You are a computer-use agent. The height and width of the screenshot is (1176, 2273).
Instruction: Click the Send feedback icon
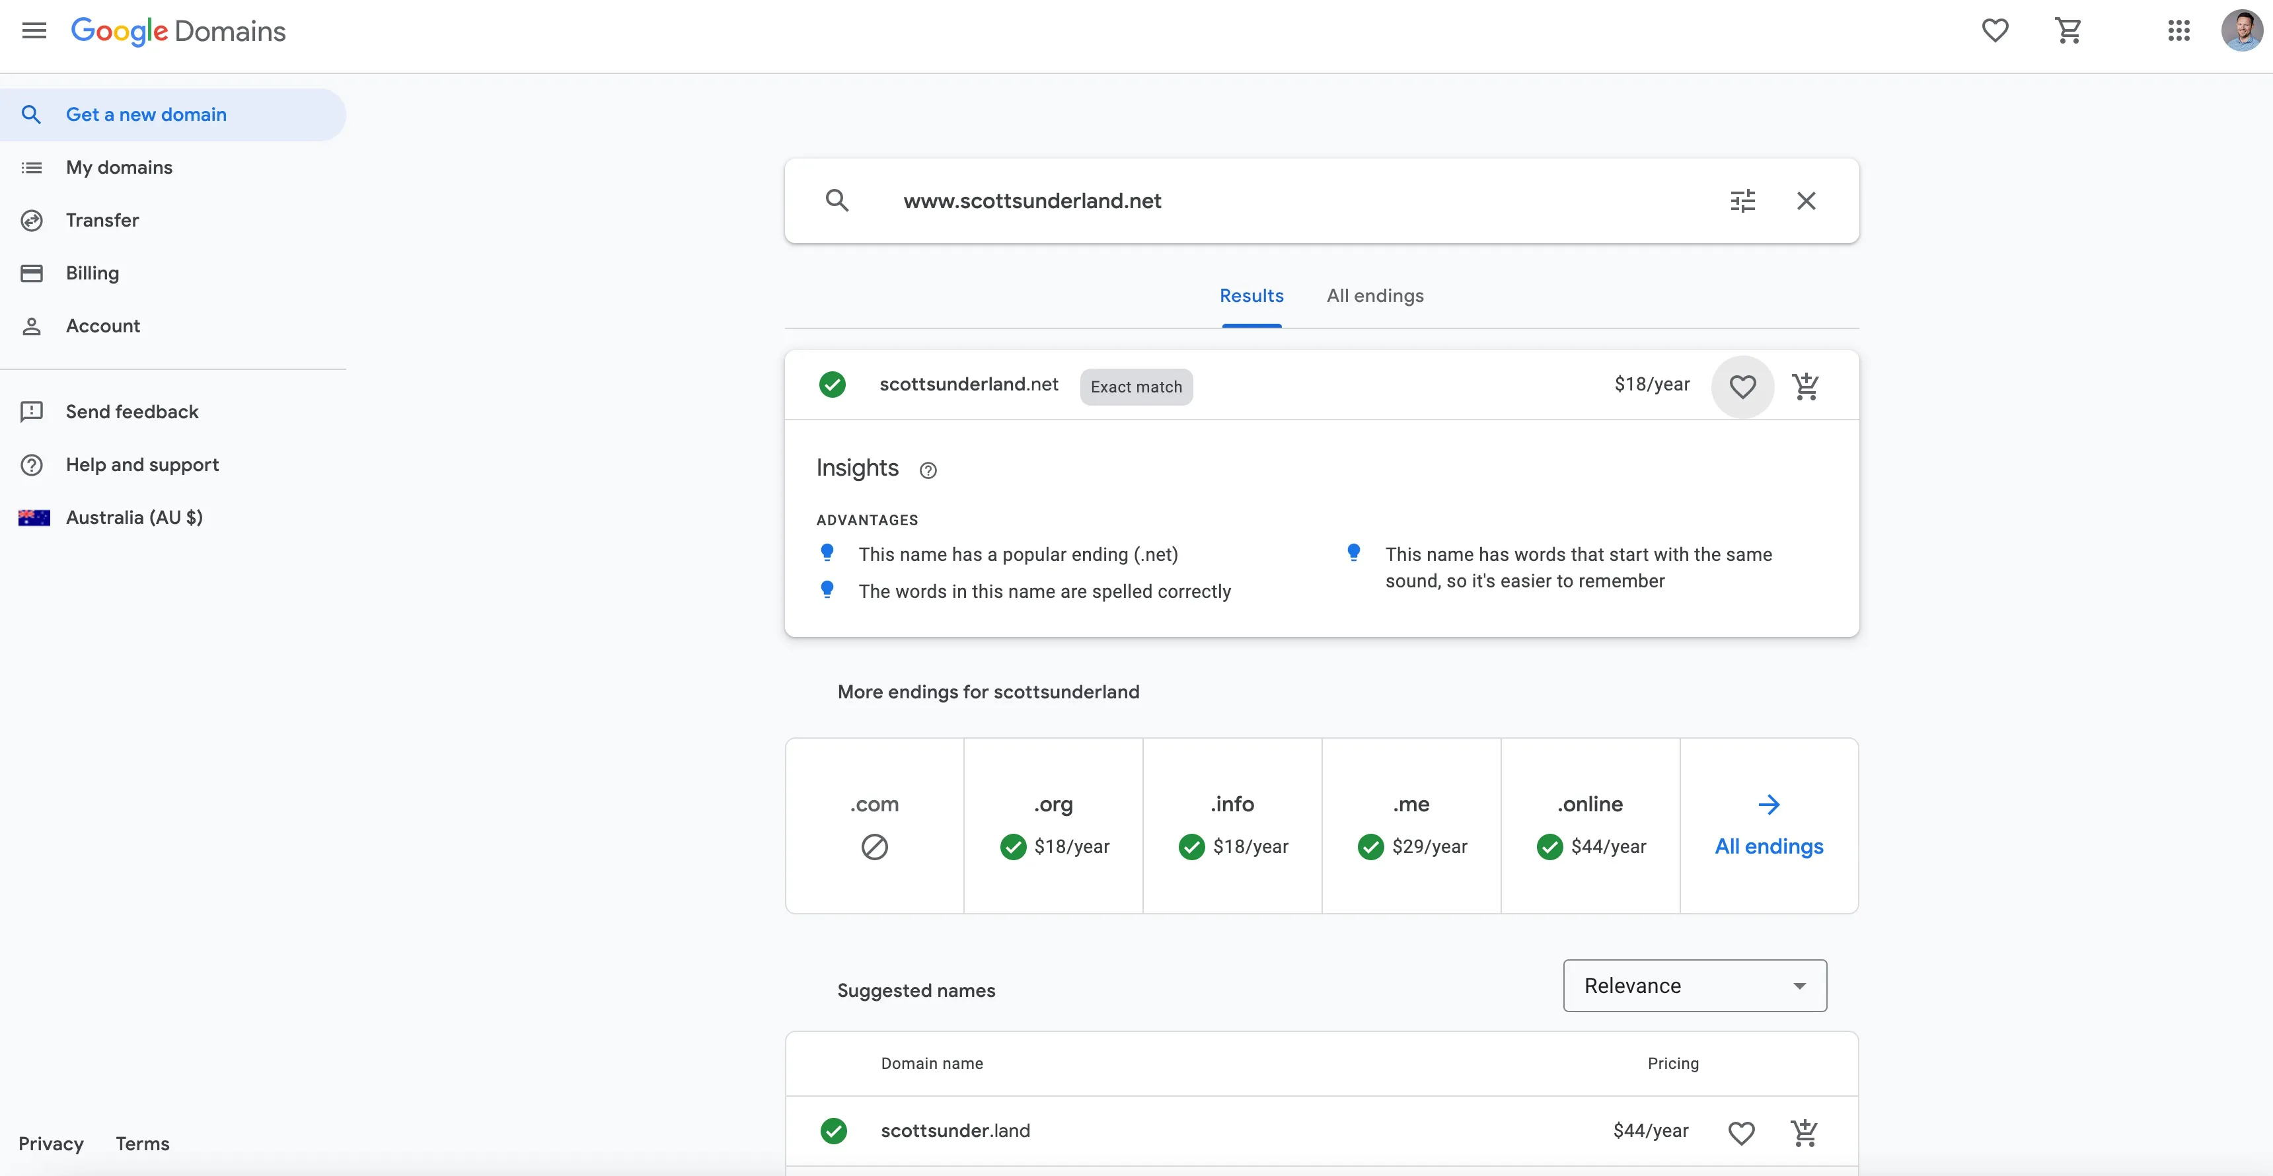pos(32,412)
